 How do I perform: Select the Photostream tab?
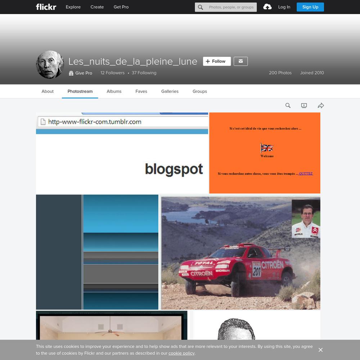[80, 91]
